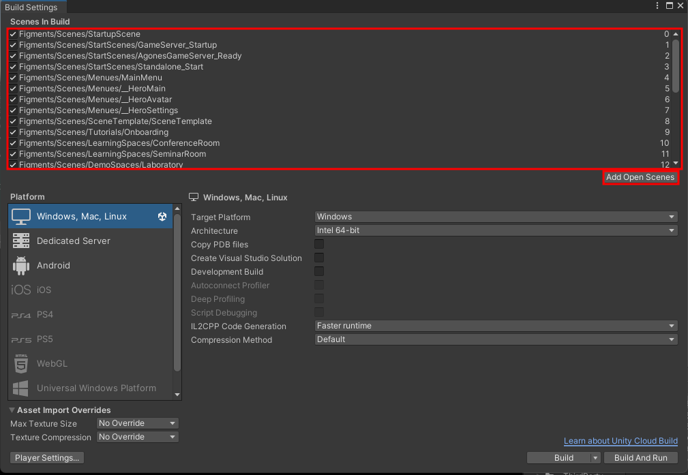Image resolution: width=688 pixels, height=475 pixels.
Task: Open Player Settings
Action: point(47,458)
